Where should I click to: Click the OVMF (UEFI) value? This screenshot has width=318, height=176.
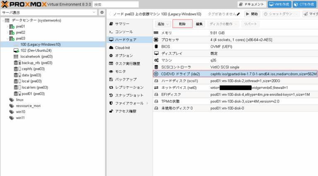221,47
